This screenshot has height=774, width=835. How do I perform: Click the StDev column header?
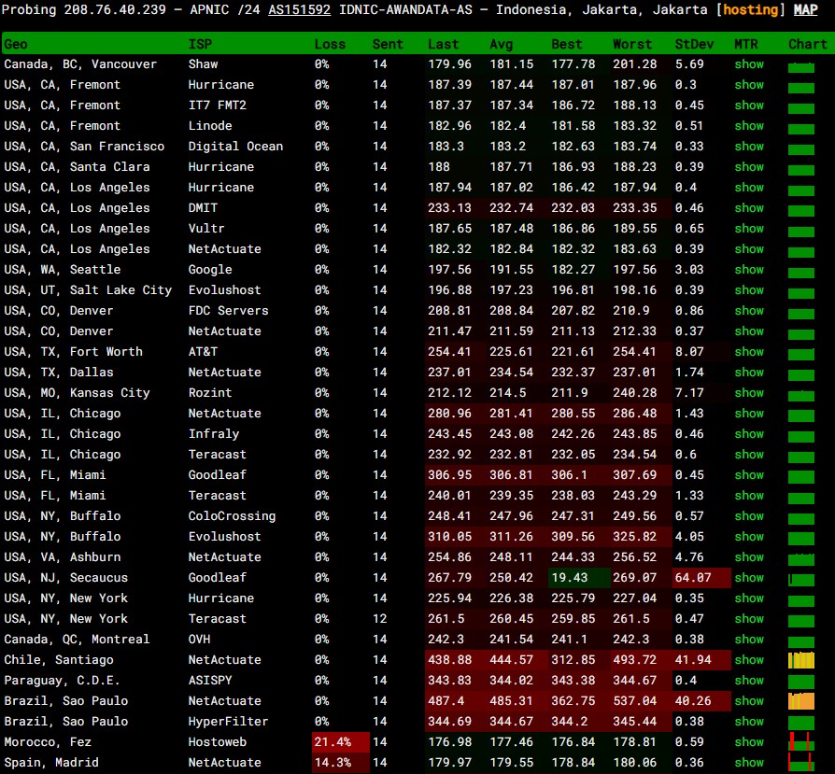coord(694,44)
